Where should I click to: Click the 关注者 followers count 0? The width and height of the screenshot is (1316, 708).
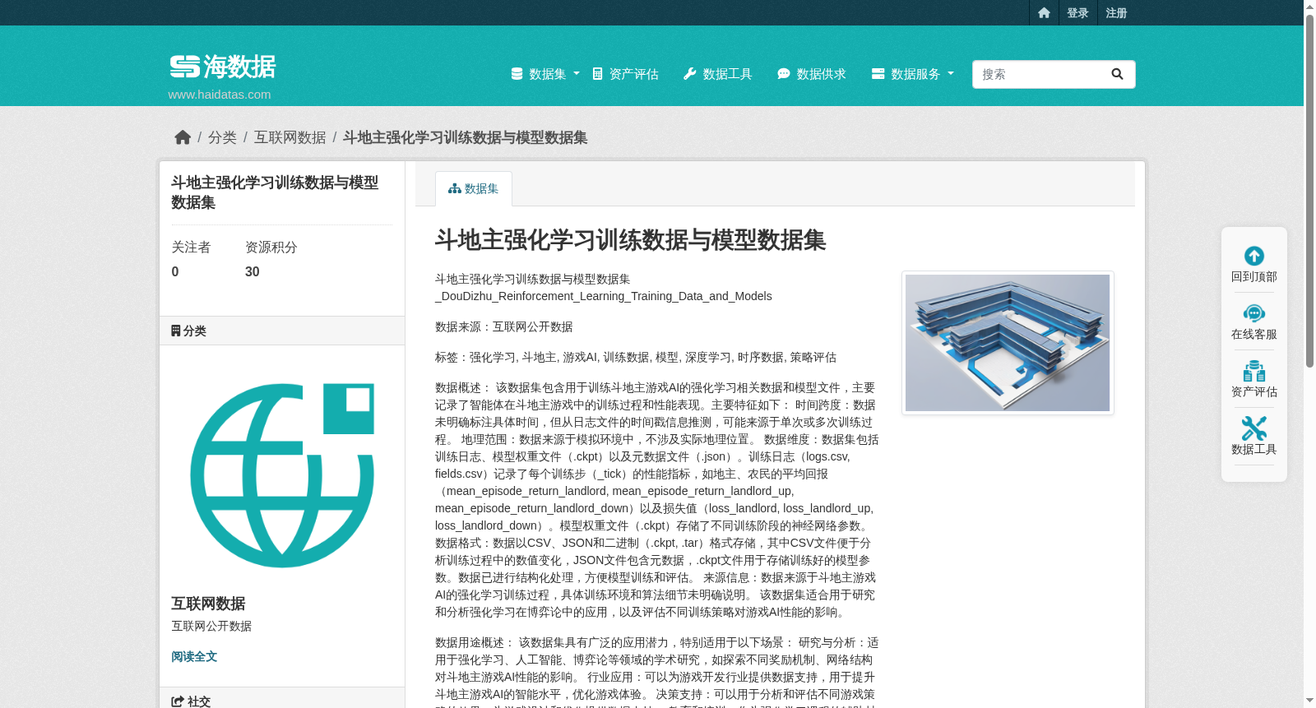coord(175,272)
